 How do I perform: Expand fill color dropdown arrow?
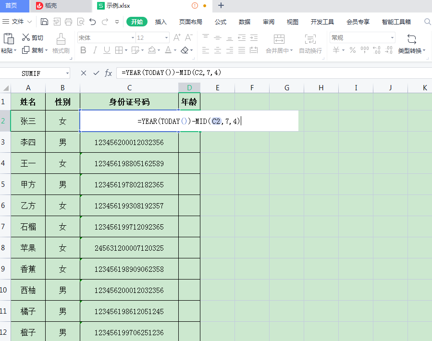point(159,50)
